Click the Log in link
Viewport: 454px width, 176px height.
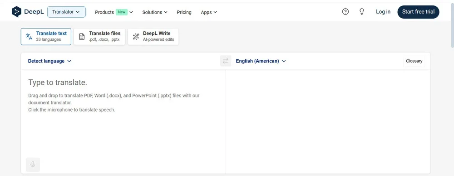(x=383, y=12)
